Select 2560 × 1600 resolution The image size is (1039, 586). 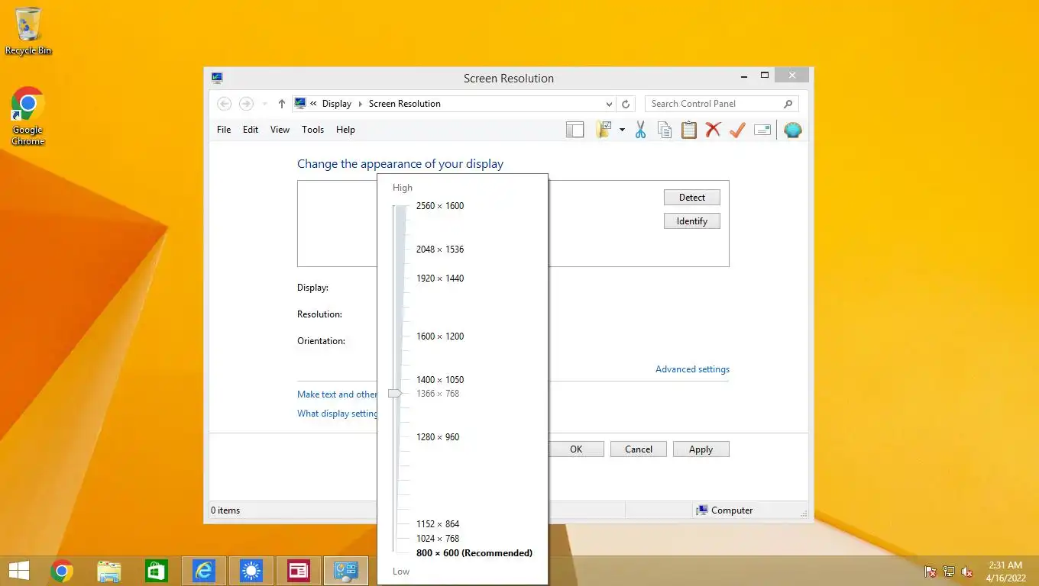440,206
